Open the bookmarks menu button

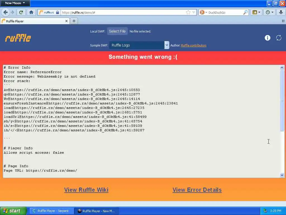[256, 12]
